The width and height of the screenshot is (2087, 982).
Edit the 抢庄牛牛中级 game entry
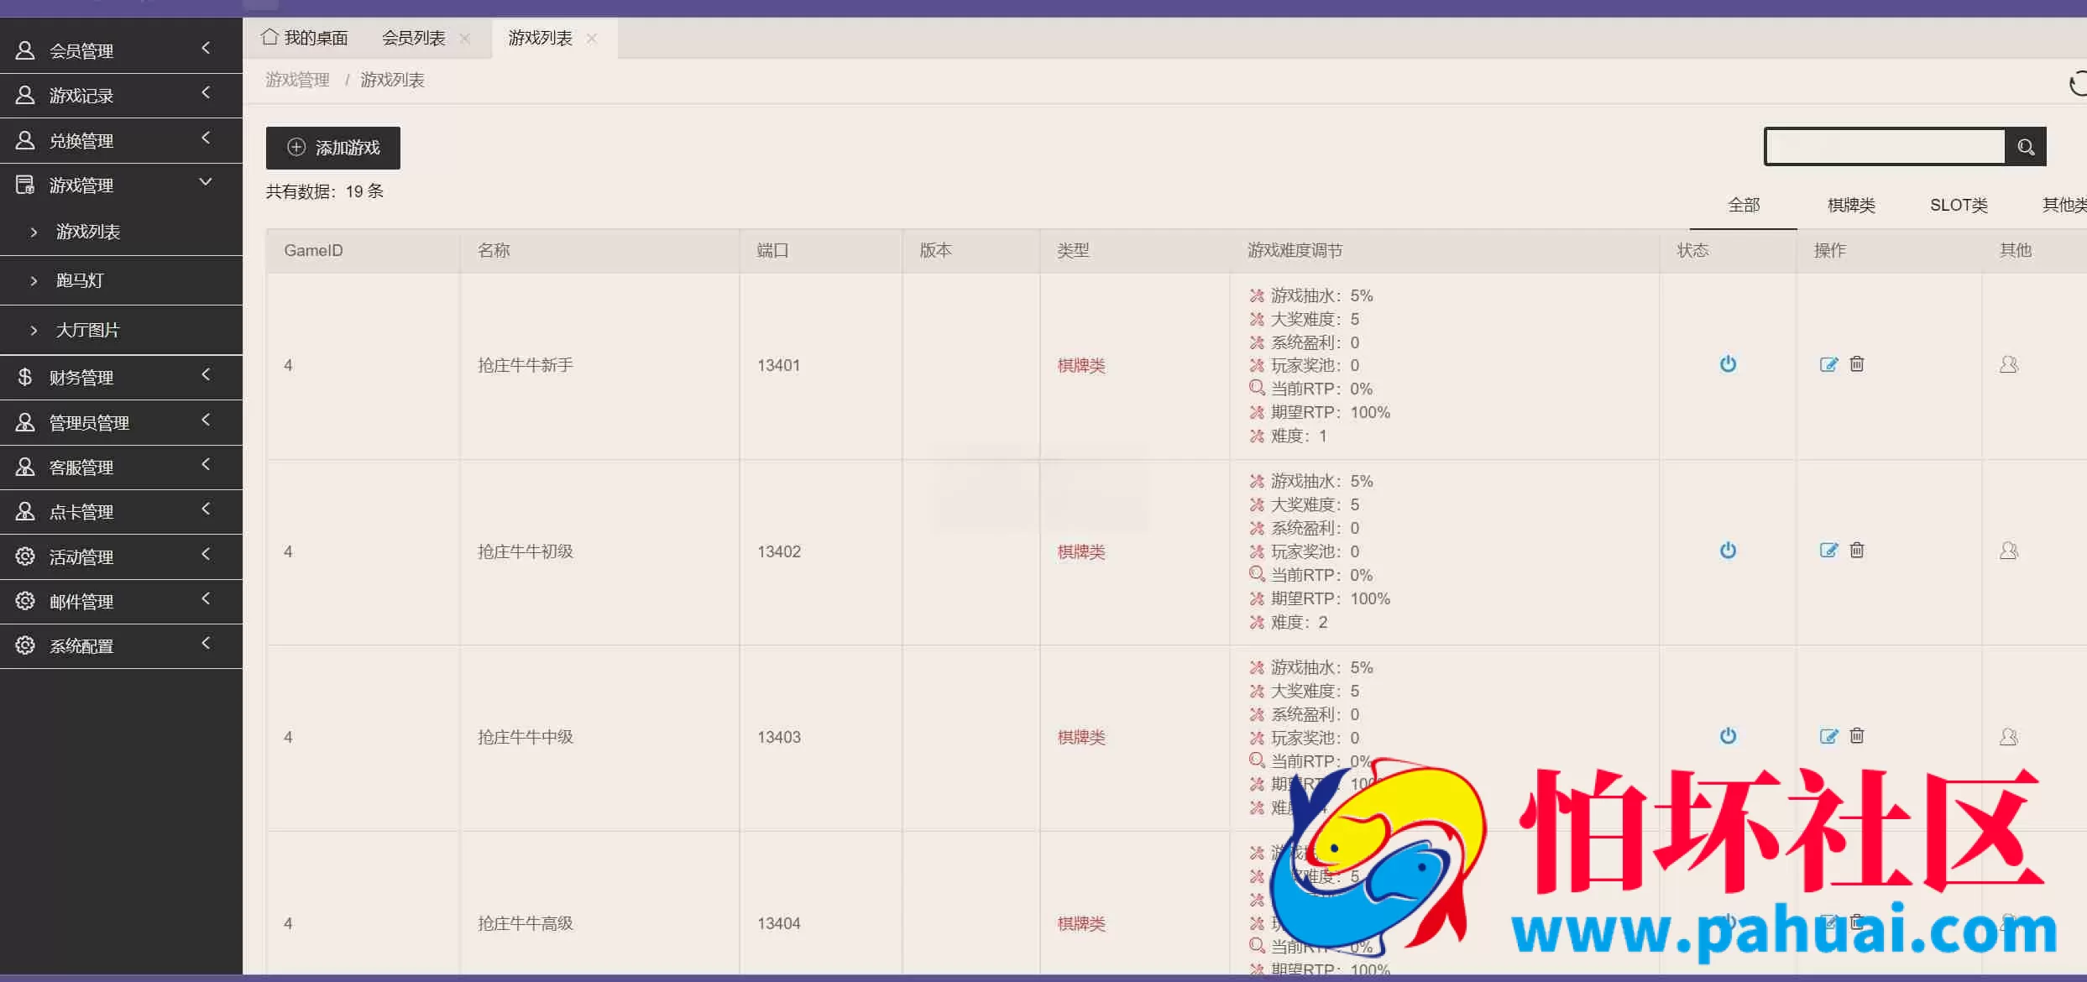[x=1828, y=736]
